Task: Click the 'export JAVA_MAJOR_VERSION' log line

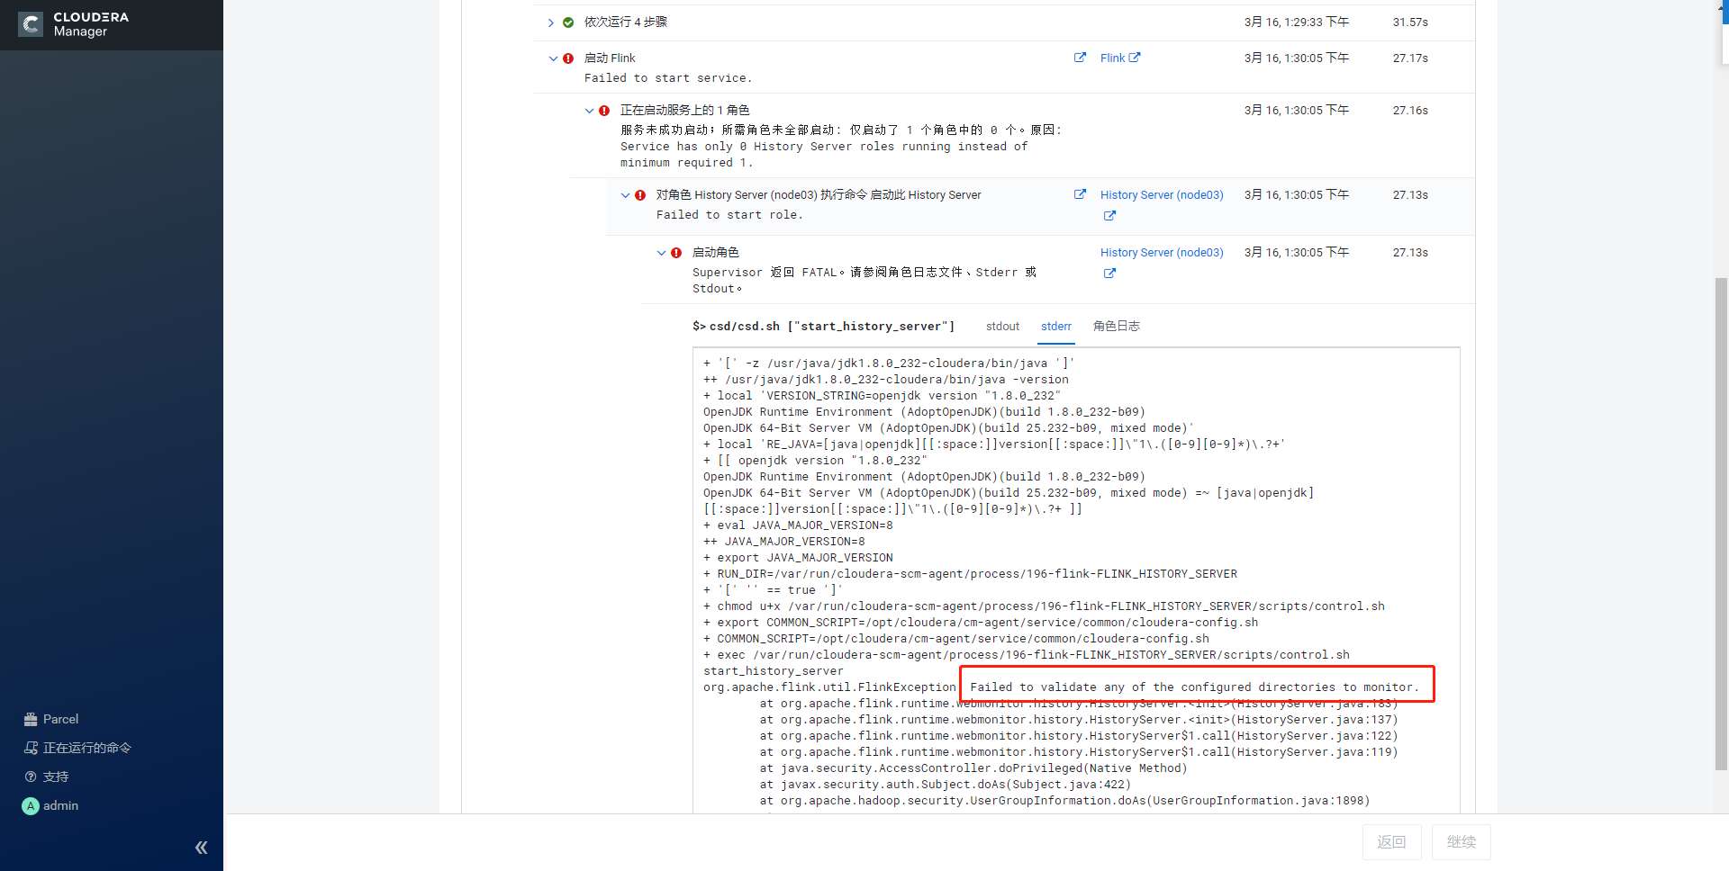Action: point(798,558)
